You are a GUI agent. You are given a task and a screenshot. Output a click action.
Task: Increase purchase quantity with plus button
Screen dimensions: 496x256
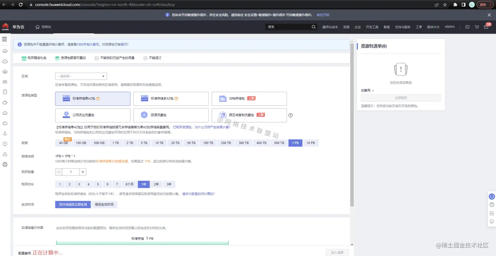coord(83,172)
